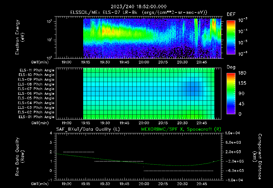273x188 pixels.
Task: Click the 10^-5 DEF scale value
Action: [x=243, y=42]
